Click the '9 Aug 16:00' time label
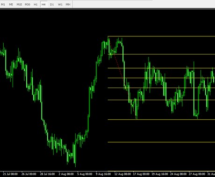215x177 pixels. click(x=103, y=174)
